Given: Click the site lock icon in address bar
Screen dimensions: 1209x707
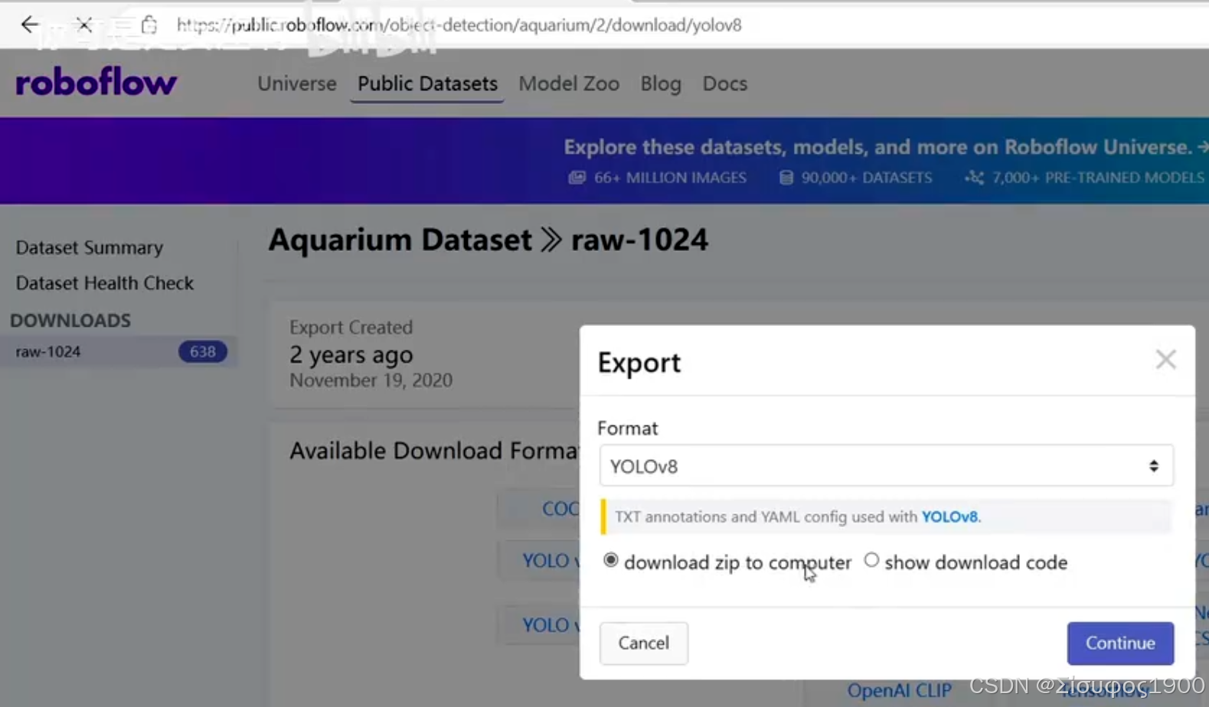Looking at the screenshot, I should click(x=149, y=24).
